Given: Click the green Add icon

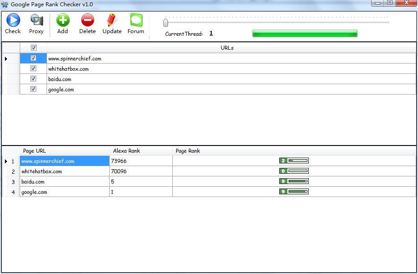Looking at the screenshot, I should [x=63, y=21].
